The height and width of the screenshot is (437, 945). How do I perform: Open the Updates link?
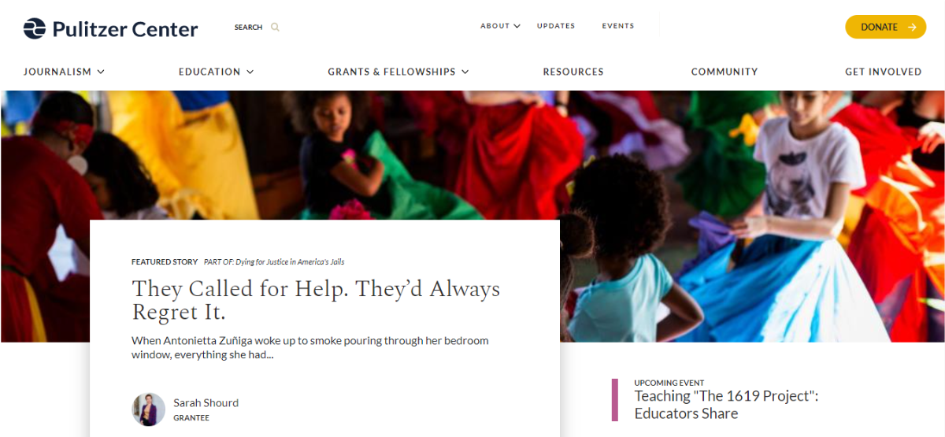point(556,26)
